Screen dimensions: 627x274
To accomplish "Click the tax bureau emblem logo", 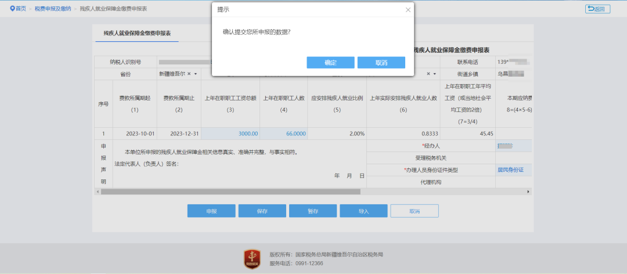I will [252, 259].
